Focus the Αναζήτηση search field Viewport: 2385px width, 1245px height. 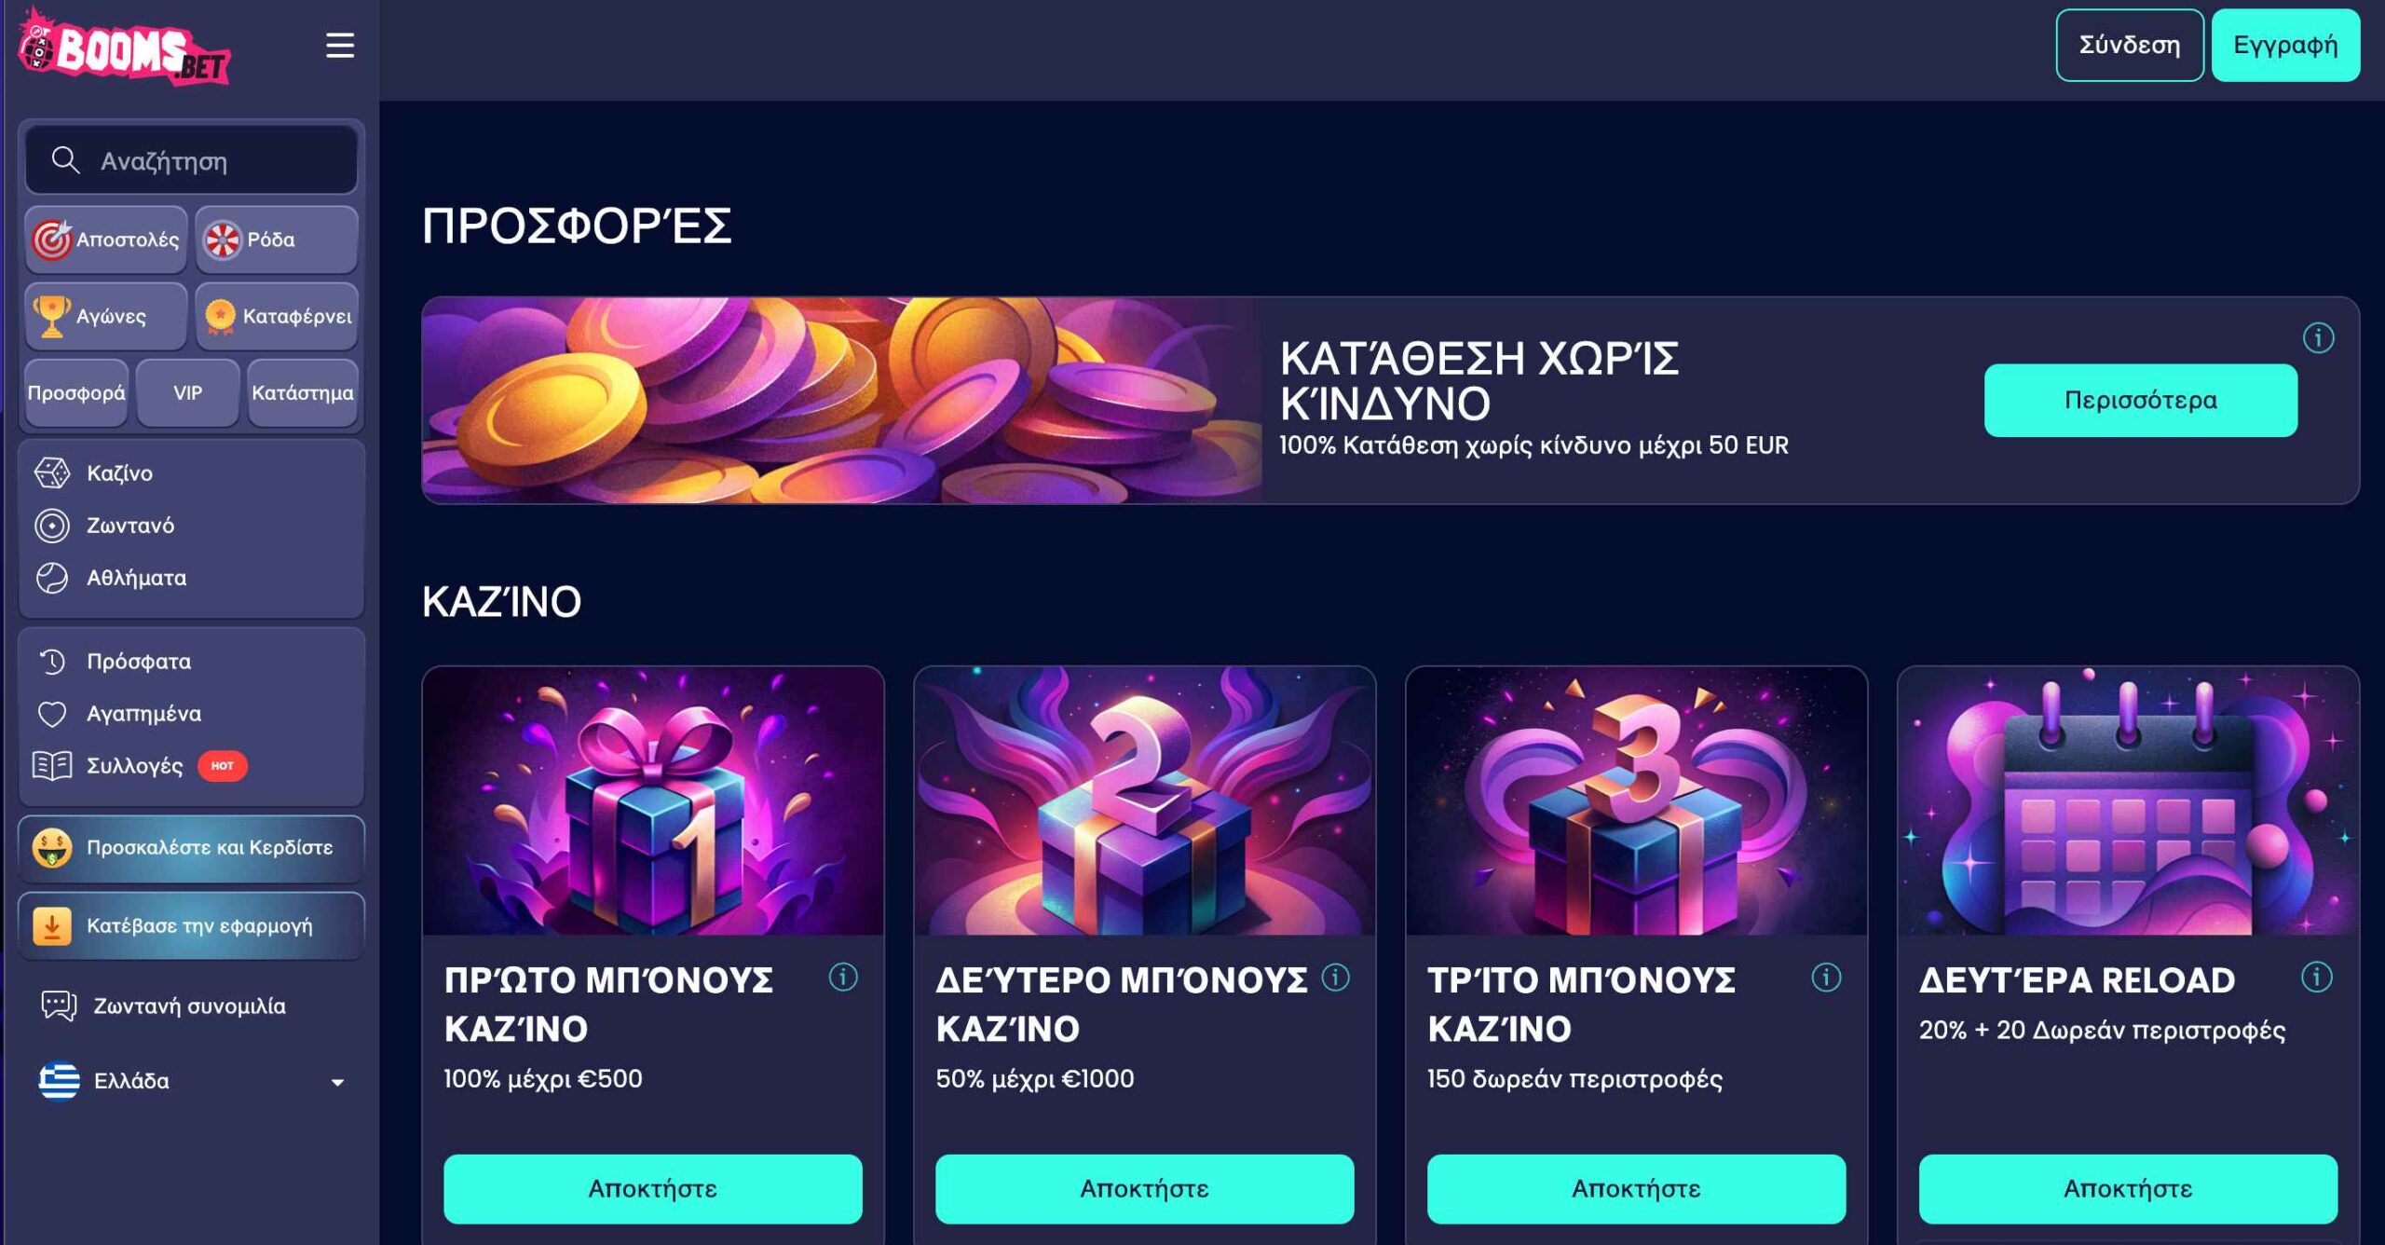(x=214, y=161)
